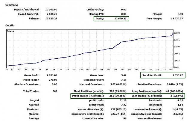The image size is (187, 121).
Task: Click the average profit trade value 7.22
Action: point(124,105)
